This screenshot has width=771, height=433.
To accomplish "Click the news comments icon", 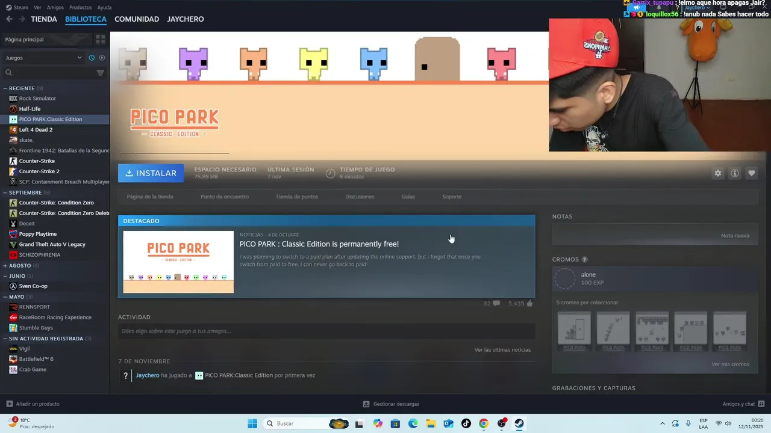I will (x=496, y=304).
